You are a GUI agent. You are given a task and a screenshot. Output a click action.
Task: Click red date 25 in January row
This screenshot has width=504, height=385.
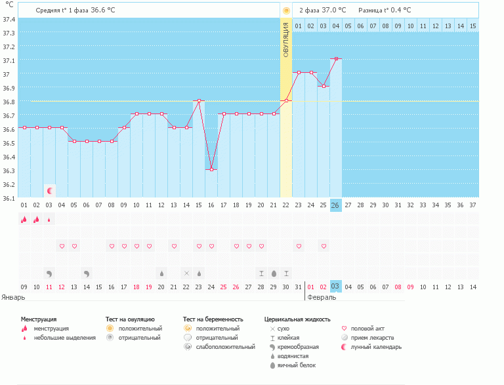224,287
